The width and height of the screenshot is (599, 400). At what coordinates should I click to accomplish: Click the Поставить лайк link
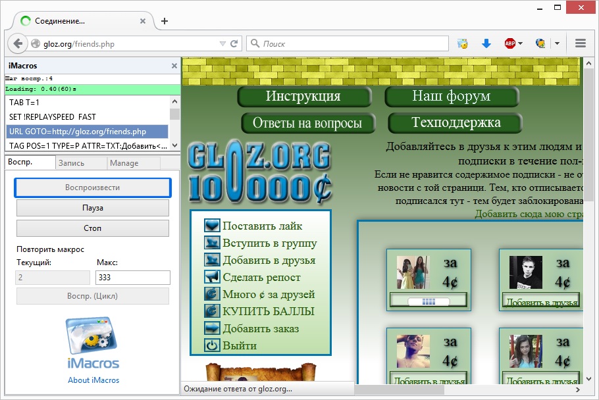tap(263, 226)
